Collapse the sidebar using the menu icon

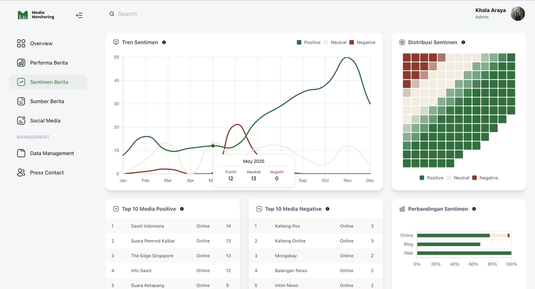79,16
